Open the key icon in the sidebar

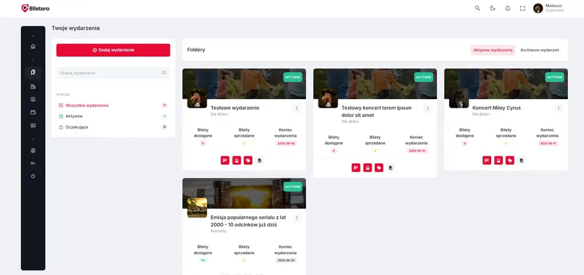33,163
